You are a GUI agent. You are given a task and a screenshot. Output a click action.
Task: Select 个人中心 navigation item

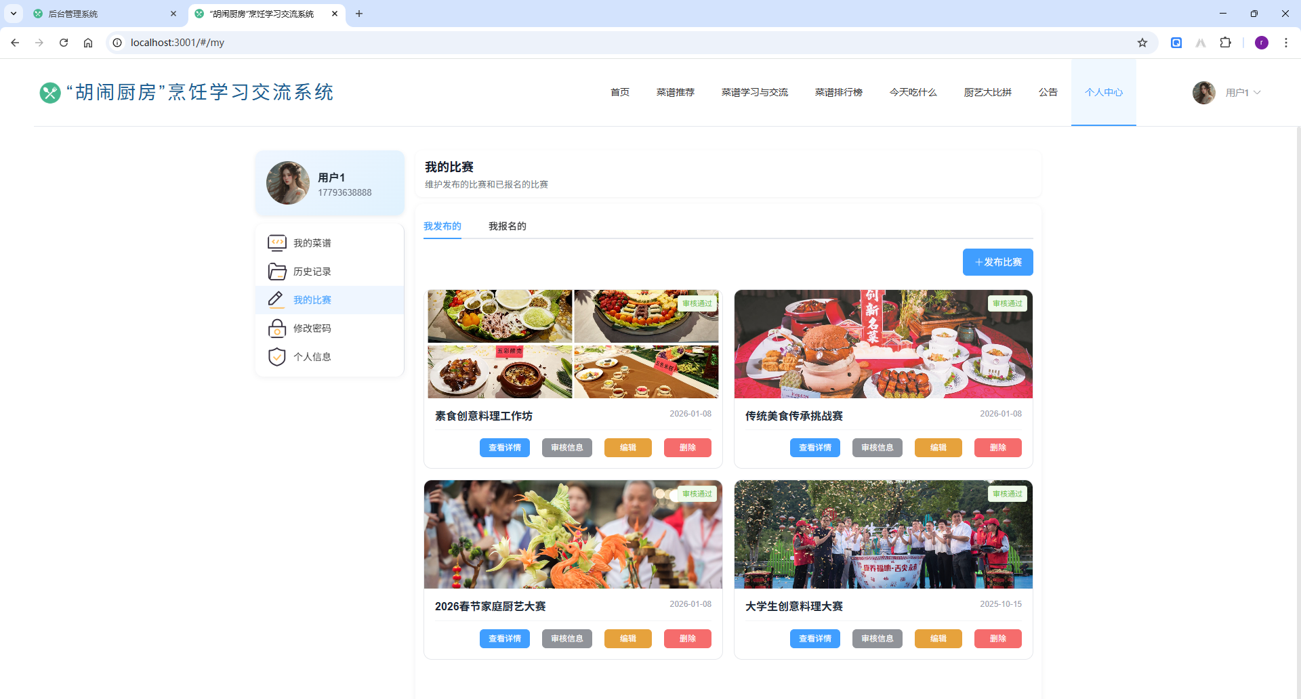click(x=1104, y=93)
